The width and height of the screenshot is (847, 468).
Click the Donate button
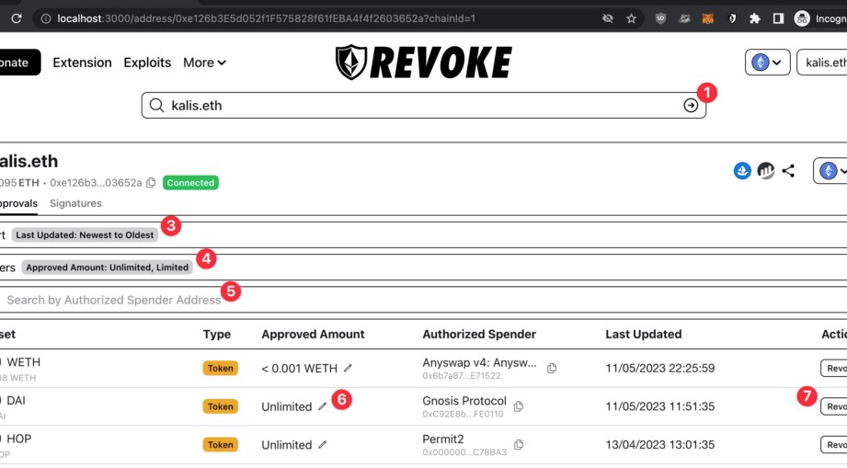coord(20,63)
